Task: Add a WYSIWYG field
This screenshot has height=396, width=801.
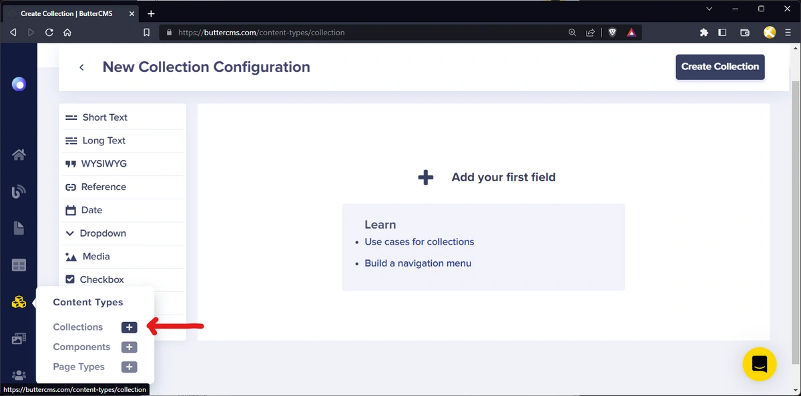Action: (x=122, y=164)
